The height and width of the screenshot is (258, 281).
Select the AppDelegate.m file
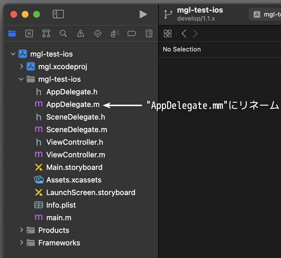click(73, 104)
